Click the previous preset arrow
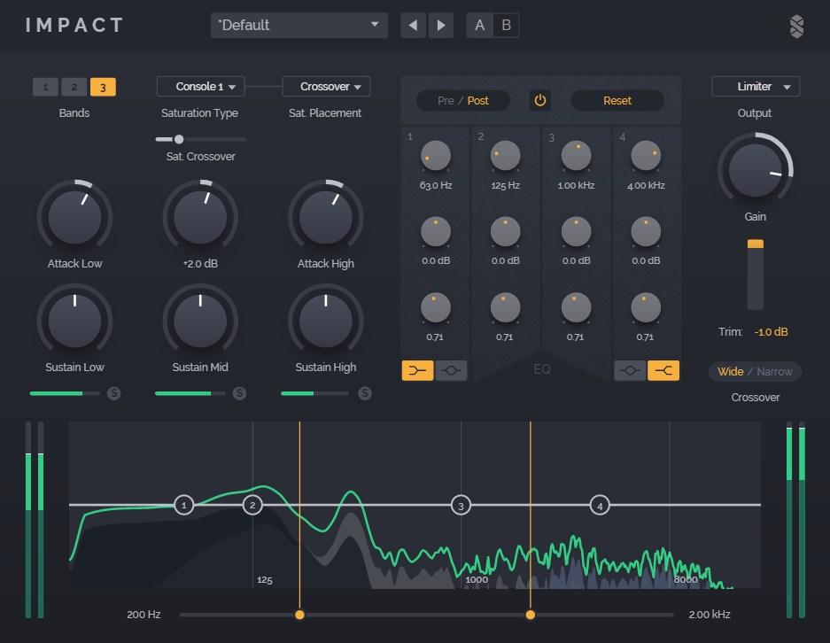The width and height of the screenshot is (830, 643). tap(413, 26)
